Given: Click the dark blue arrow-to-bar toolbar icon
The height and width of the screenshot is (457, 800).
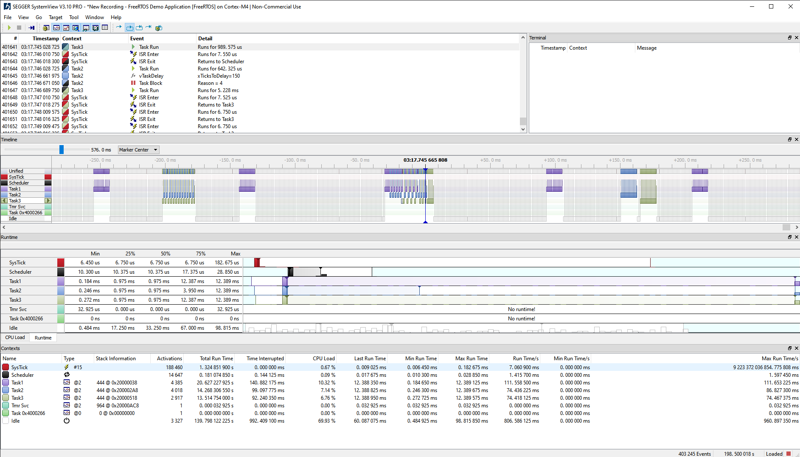Looking at the screenshot, I should point(31,28).
